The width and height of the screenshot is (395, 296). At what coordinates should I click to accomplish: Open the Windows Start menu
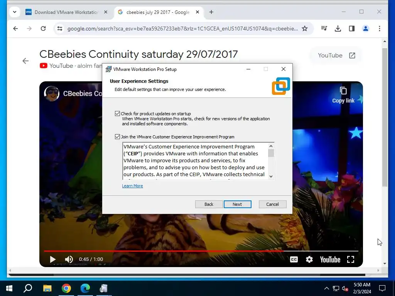(9, 288)
